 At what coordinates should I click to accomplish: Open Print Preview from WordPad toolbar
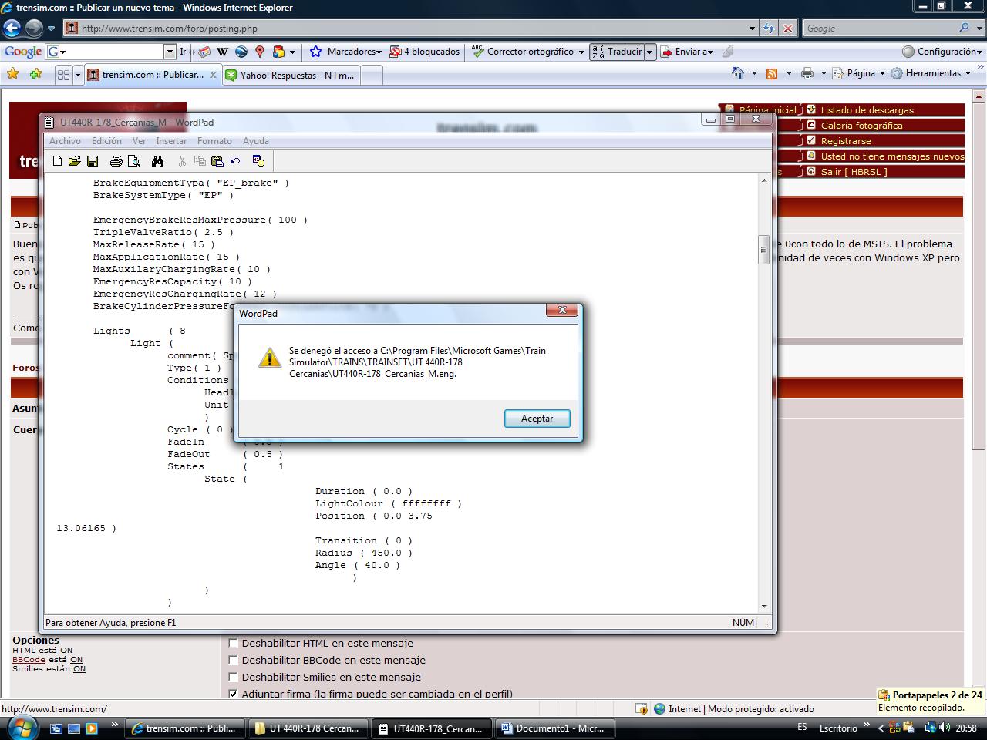point(134,161)
